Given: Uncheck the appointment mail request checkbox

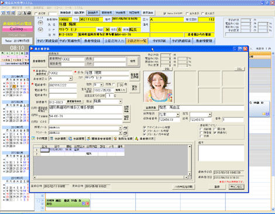Looking at the screenshot, I should tap(145, 127).
